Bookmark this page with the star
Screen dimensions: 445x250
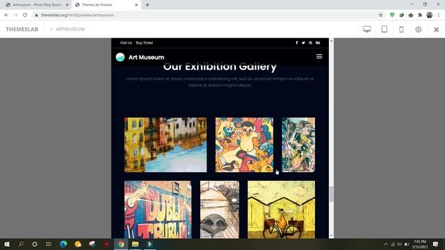[380, 15]
